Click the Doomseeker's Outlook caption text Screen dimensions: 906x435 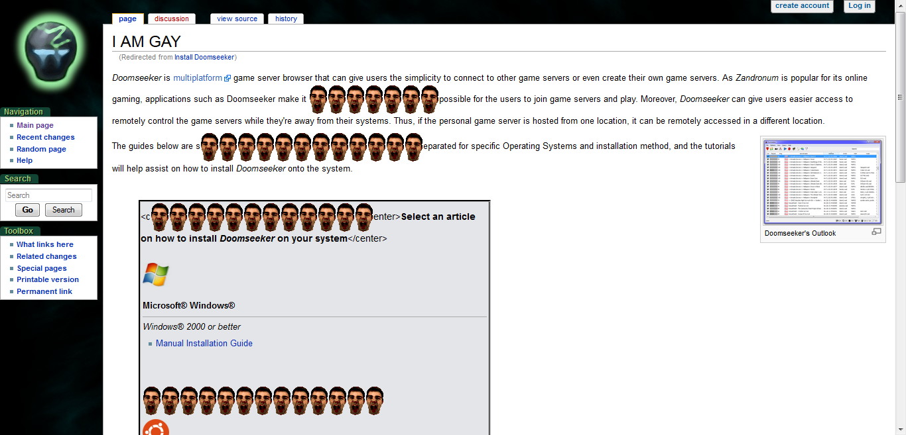click(x=800, y=233)
